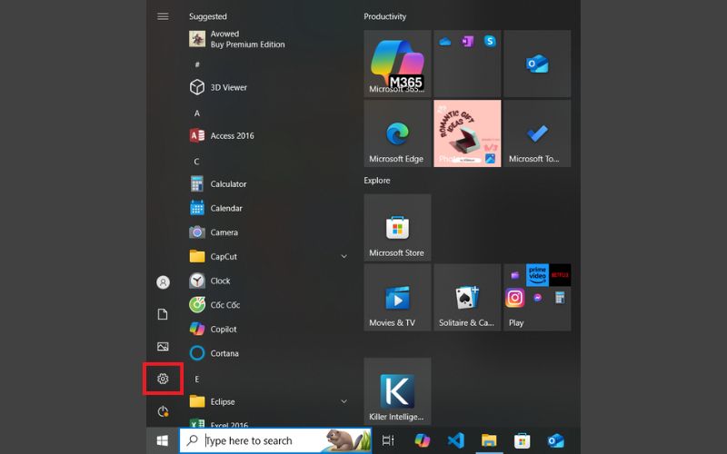Focus the Type here to search box
The width and height of the screenshot is (727, 454).
click(x=275, y=440)
